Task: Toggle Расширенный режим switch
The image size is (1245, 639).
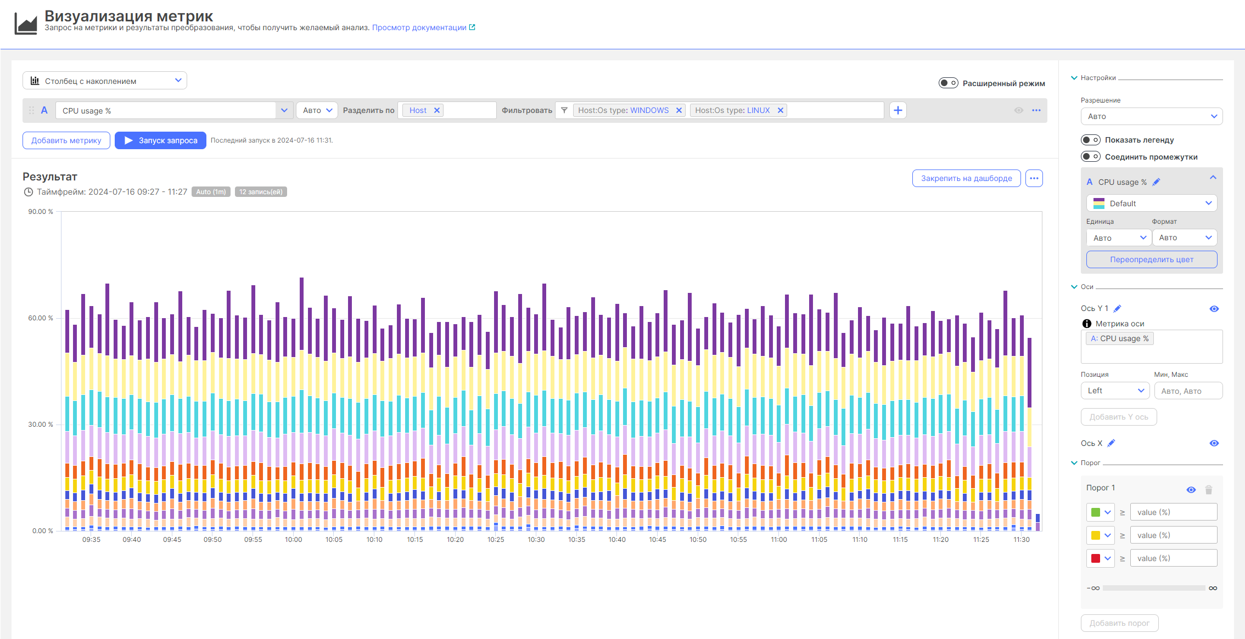Action: pos(948,83)
